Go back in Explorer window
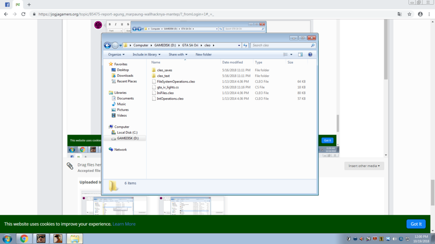This screenshot has width=435, height=244. [107, 45]
